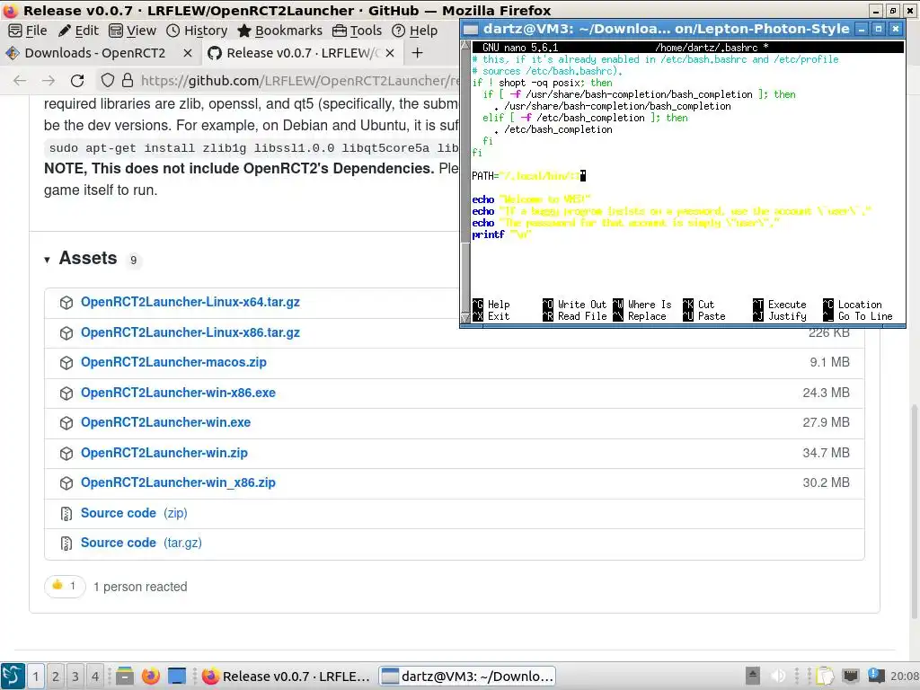
Task: Go forward using Firefox forward arrow
Action: 49,80
